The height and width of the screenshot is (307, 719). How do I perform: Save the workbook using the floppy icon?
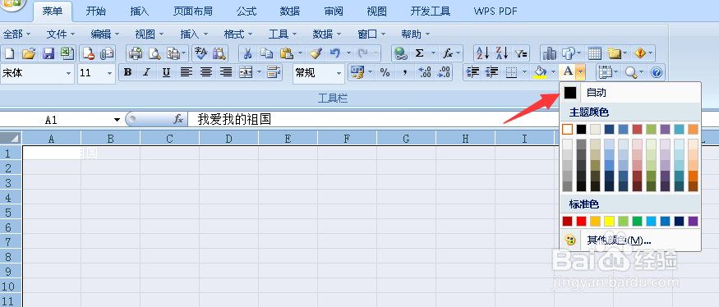pos(48,53)
